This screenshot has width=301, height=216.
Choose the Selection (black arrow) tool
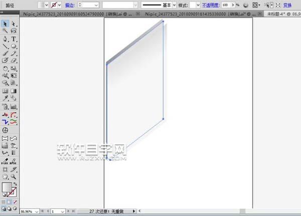point(5,24)
